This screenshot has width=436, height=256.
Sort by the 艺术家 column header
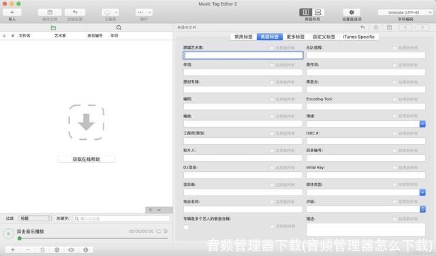(x=60, y=36)
